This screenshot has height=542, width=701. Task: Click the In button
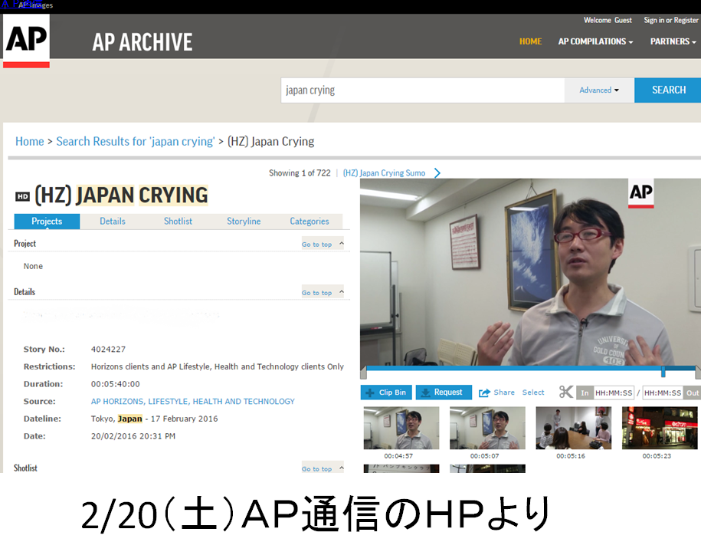[585, 393]
